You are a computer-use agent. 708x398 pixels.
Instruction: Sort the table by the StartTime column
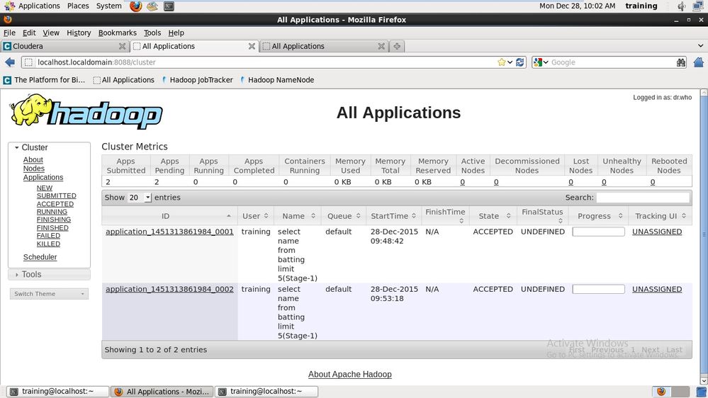(389, 216)
